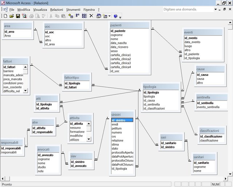
Task: Select barriere field in fattori table
Action: click(8, 71)
